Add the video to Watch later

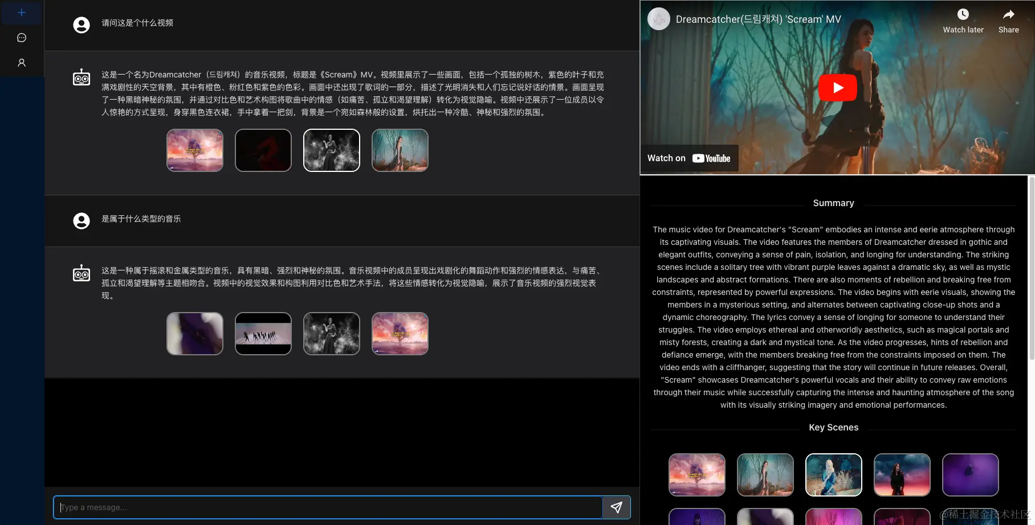click(x=963, y=21)
